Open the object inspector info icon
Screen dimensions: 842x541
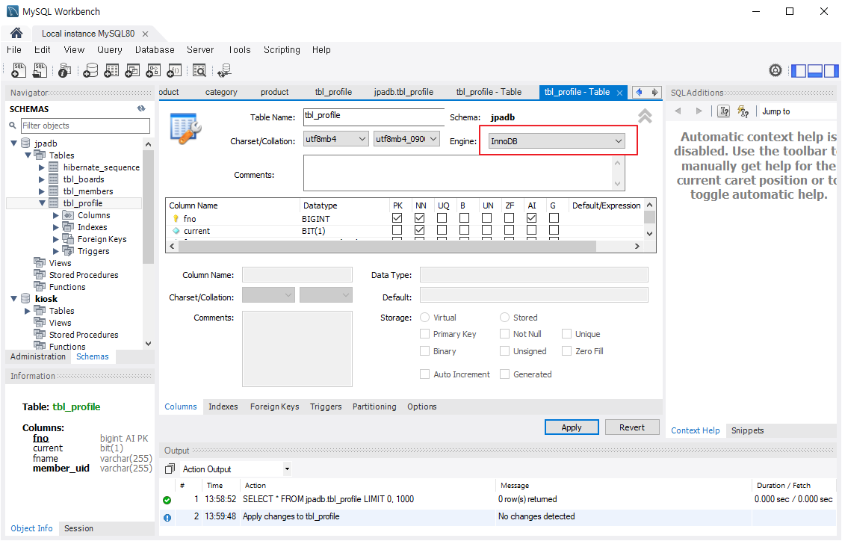pyautogui.click(x=64, y=70)
